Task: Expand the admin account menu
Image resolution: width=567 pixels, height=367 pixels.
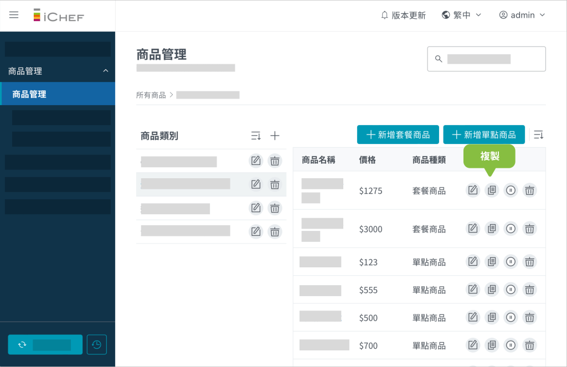Action: click(x=522, y=15)
